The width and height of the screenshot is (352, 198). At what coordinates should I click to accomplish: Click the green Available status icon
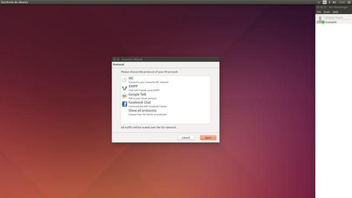coord(323,22)
